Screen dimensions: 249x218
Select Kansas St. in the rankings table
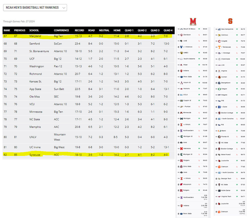[36, 81]
